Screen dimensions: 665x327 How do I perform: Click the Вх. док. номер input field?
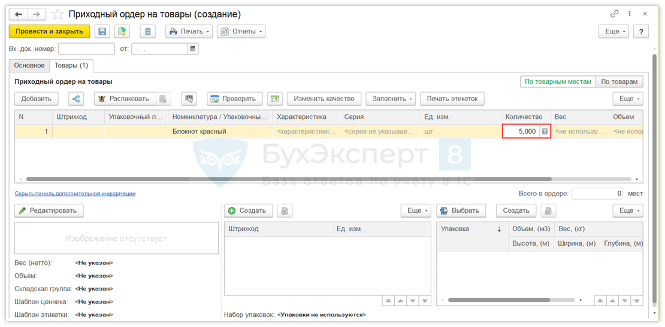(86, 48)
